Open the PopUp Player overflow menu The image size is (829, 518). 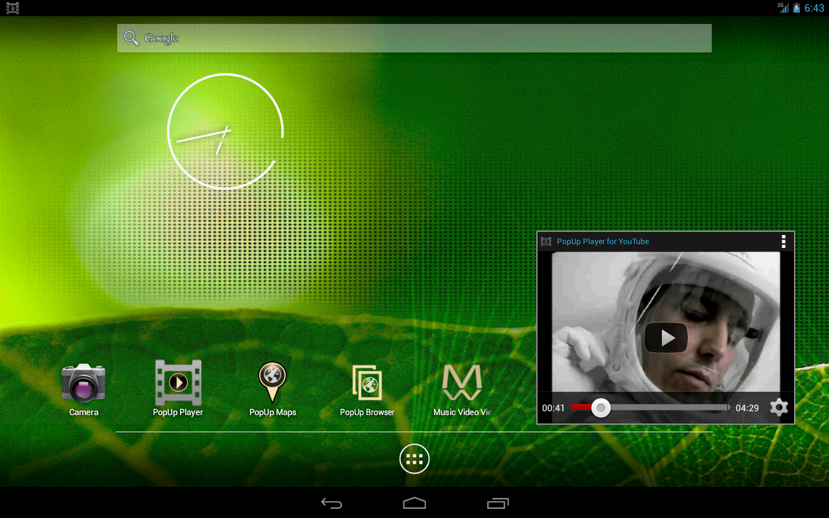click(x=783, y=242)
